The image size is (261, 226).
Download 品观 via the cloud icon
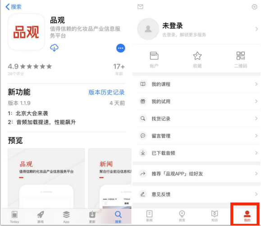tap(54, 48)
